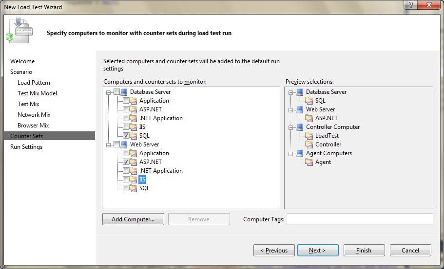Click the LoadTest counter set icon in the preview pane
This screenshot has width=444, height=269.
coord(309,136)
